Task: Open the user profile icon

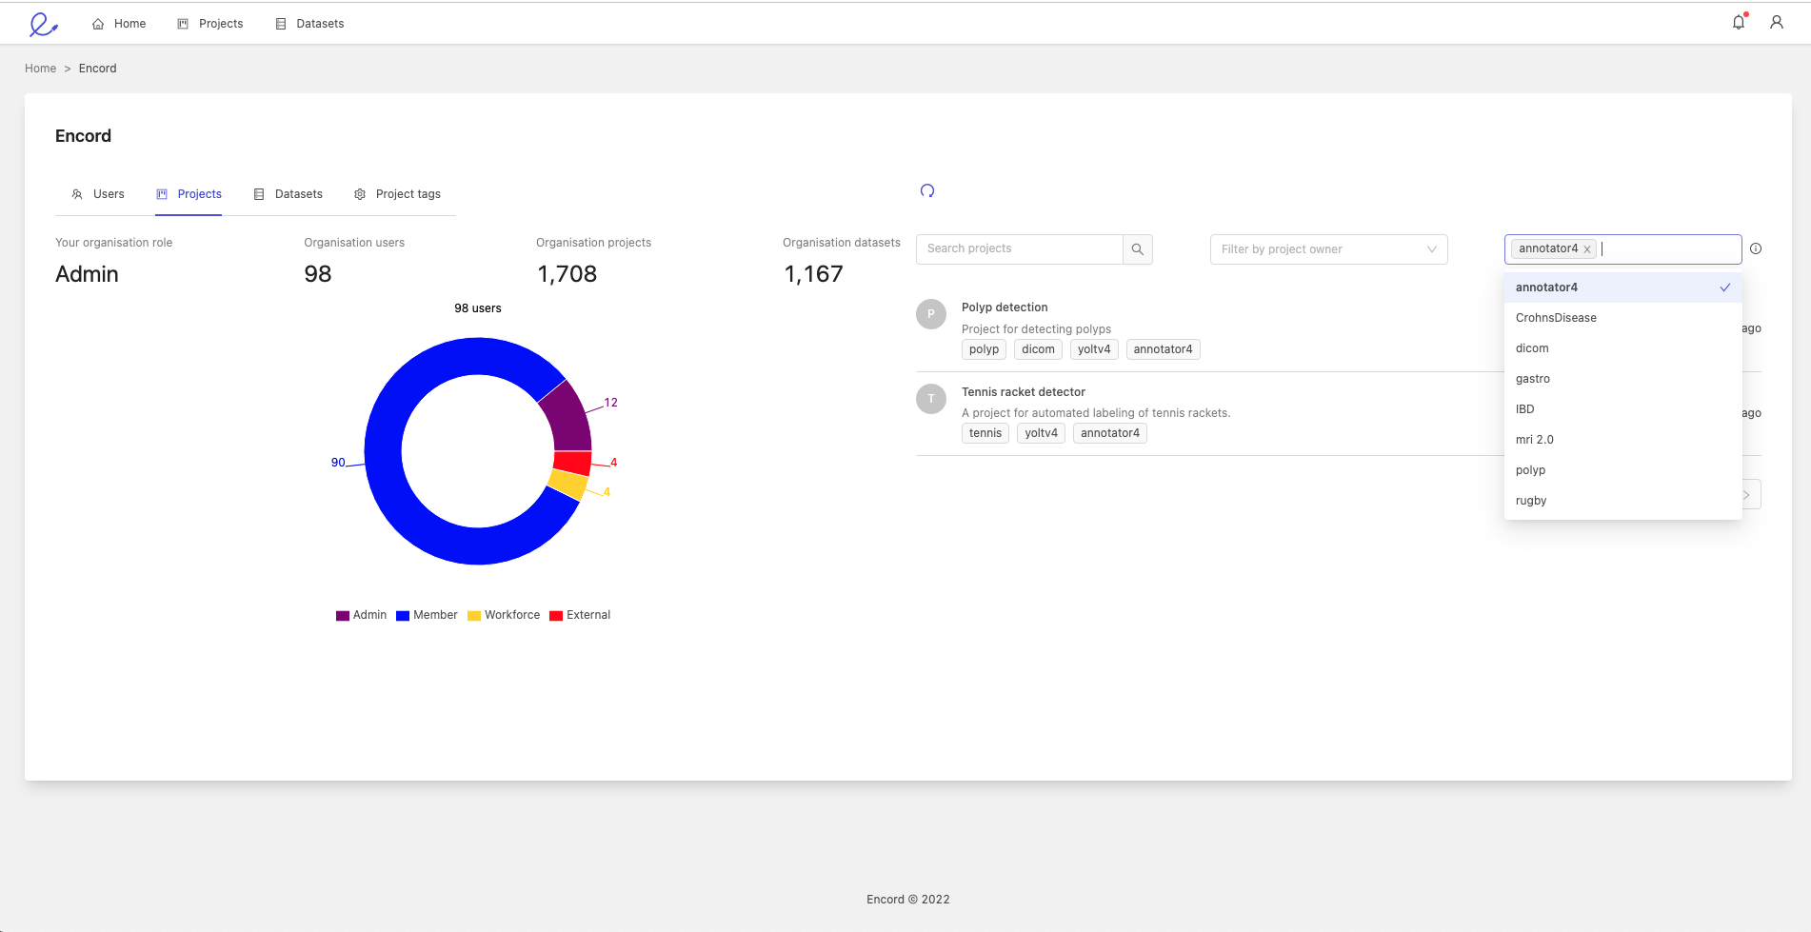Action: [x=1777, y=22]
